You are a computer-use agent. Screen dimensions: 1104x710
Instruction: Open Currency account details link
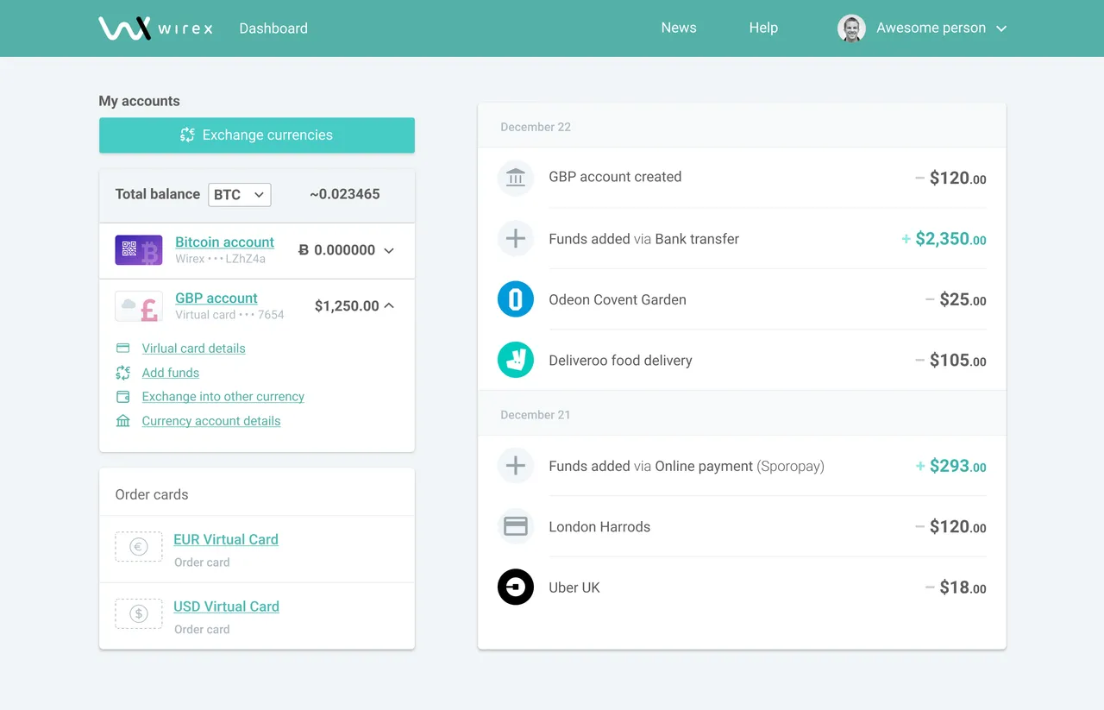211,421
